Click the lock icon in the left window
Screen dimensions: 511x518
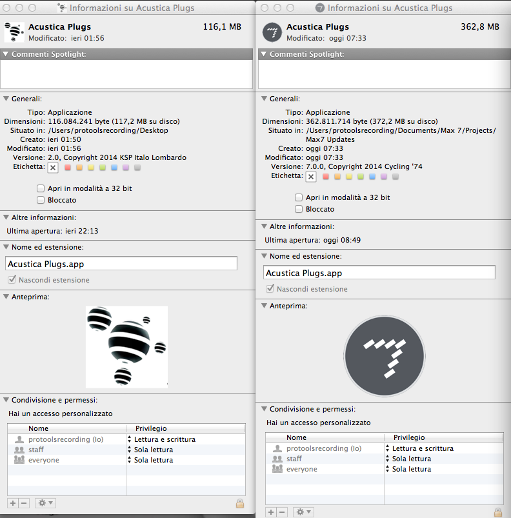[240, 503]
